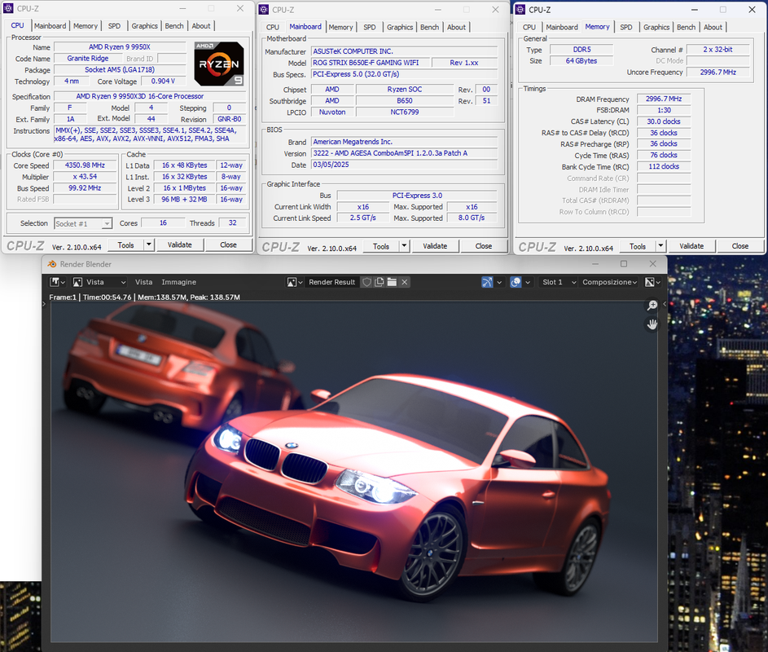Click the open image folder icon
The height and width of the screenshot is (652, 768).
coord(392,282)
